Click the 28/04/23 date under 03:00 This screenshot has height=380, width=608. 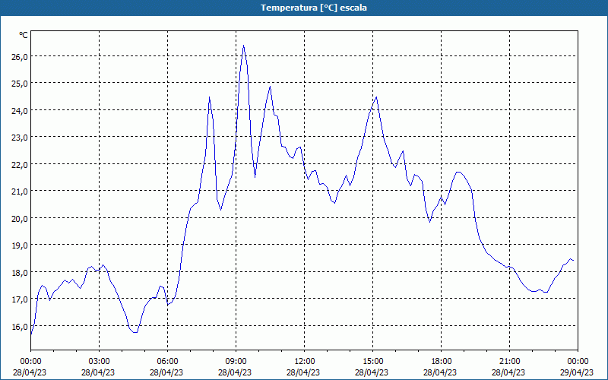[98, 372]
